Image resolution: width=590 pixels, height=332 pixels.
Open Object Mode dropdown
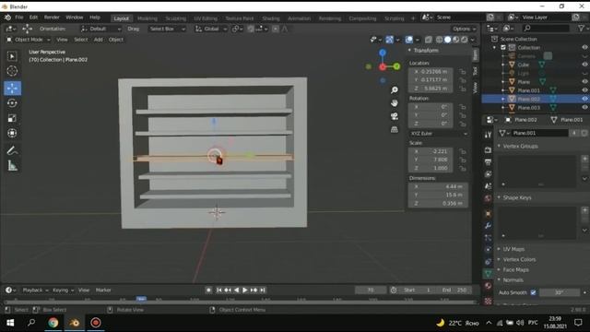(x=29, y=40)
